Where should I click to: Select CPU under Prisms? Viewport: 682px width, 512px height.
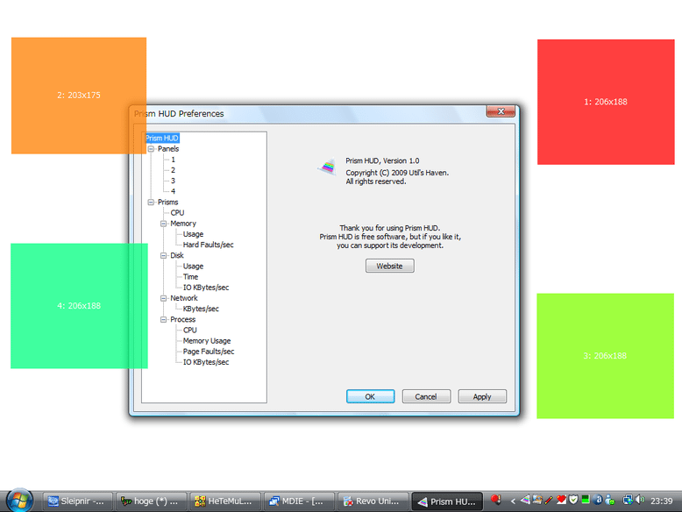tap(177, 213)
